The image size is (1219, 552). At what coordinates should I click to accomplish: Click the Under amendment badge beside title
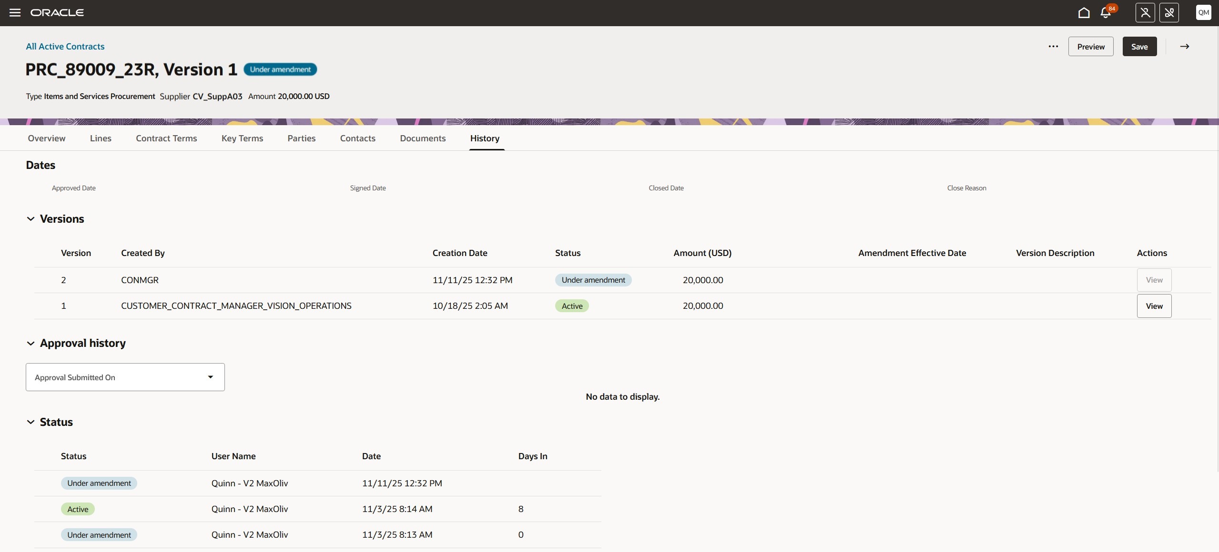[x=280, y=69]
